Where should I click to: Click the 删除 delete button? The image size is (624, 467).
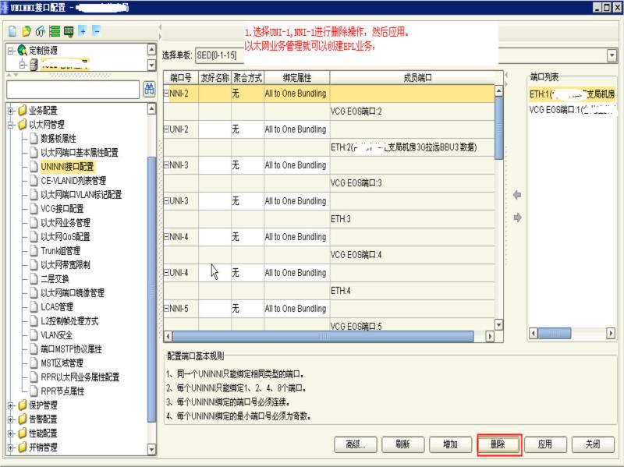pos(499,444)
